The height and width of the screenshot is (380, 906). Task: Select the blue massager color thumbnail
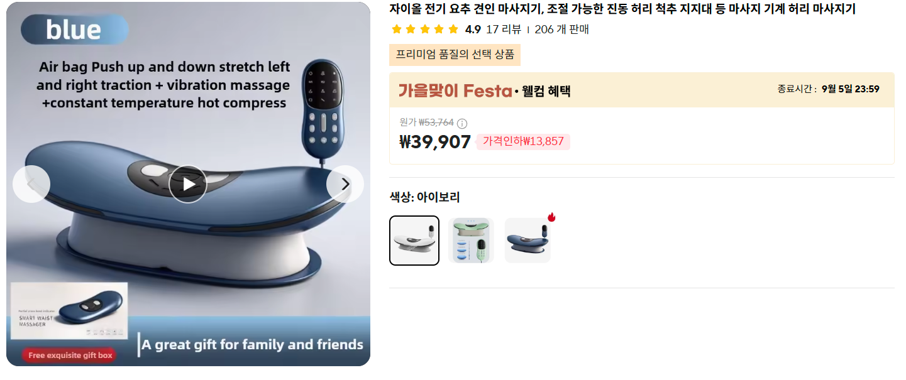click(527, 241)
